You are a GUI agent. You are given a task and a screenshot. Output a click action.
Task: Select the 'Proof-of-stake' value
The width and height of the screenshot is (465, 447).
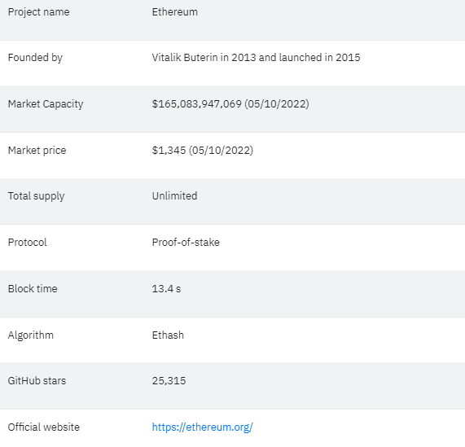[186, 243]
